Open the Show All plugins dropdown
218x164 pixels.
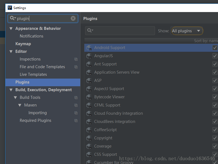[187, 31]
